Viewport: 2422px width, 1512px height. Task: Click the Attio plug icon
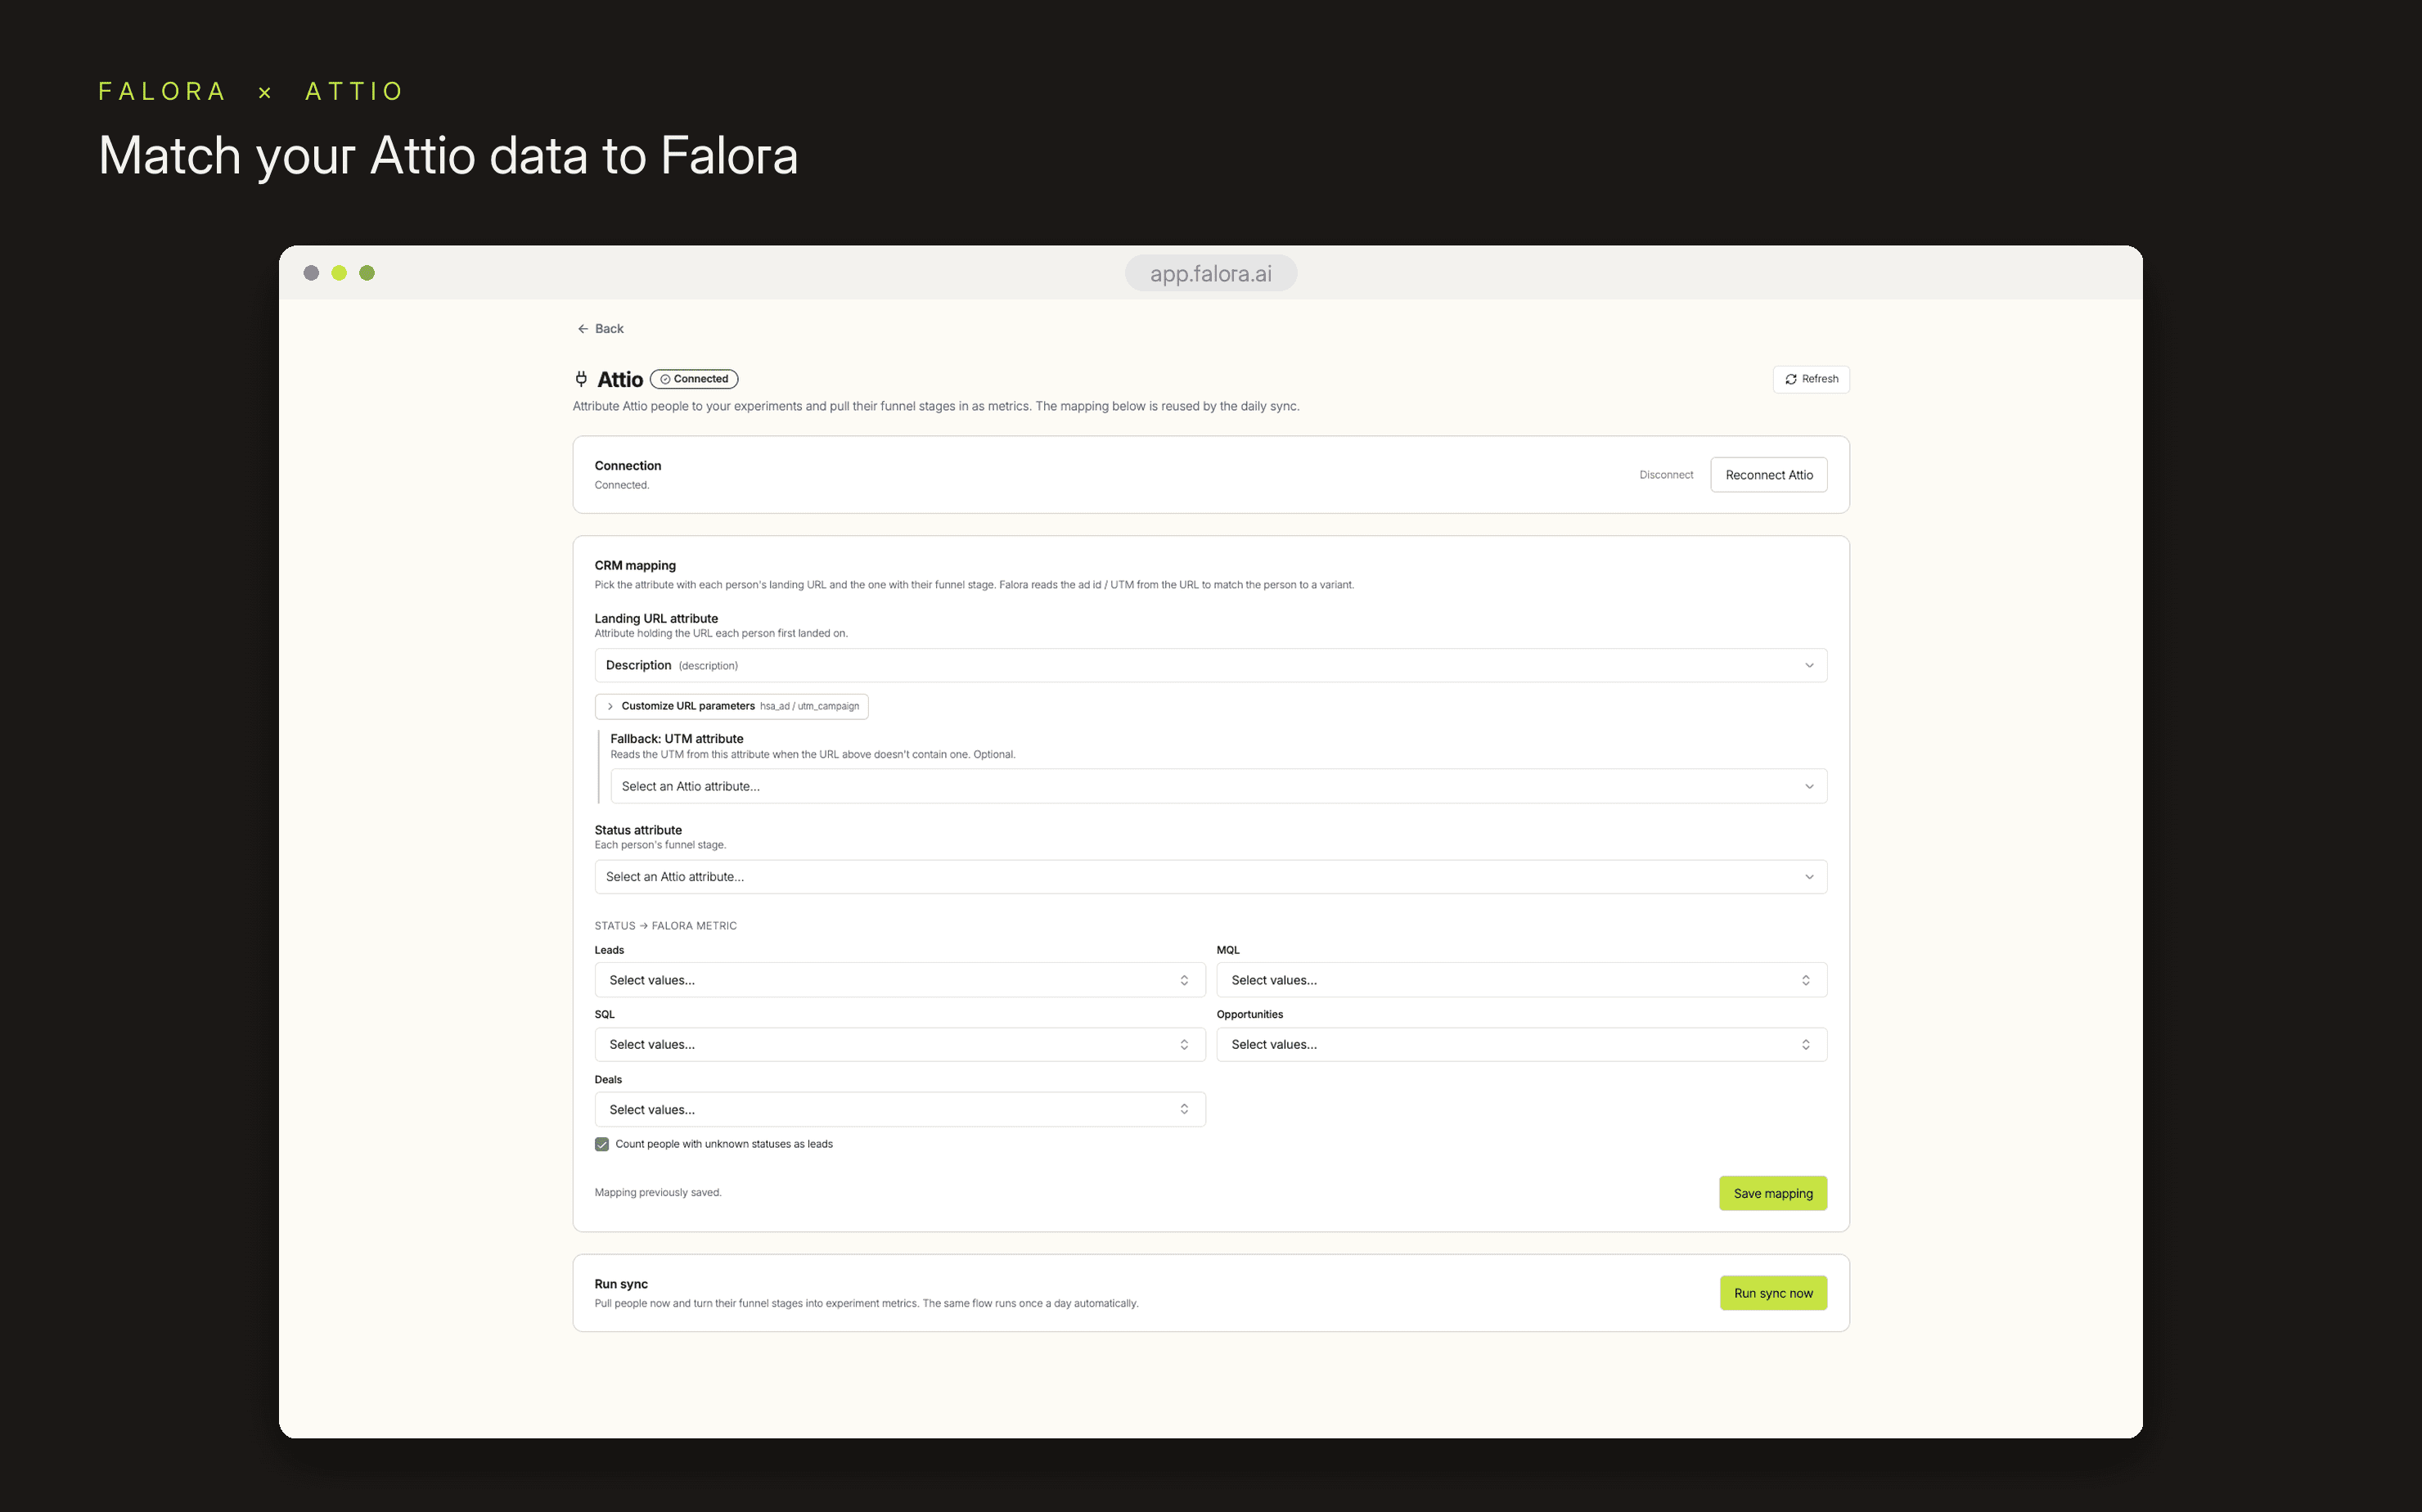pos(581,379)
